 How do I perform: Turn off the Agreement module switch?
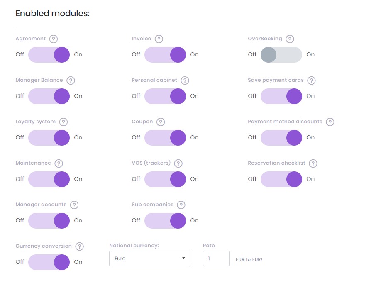coord(49,55)
